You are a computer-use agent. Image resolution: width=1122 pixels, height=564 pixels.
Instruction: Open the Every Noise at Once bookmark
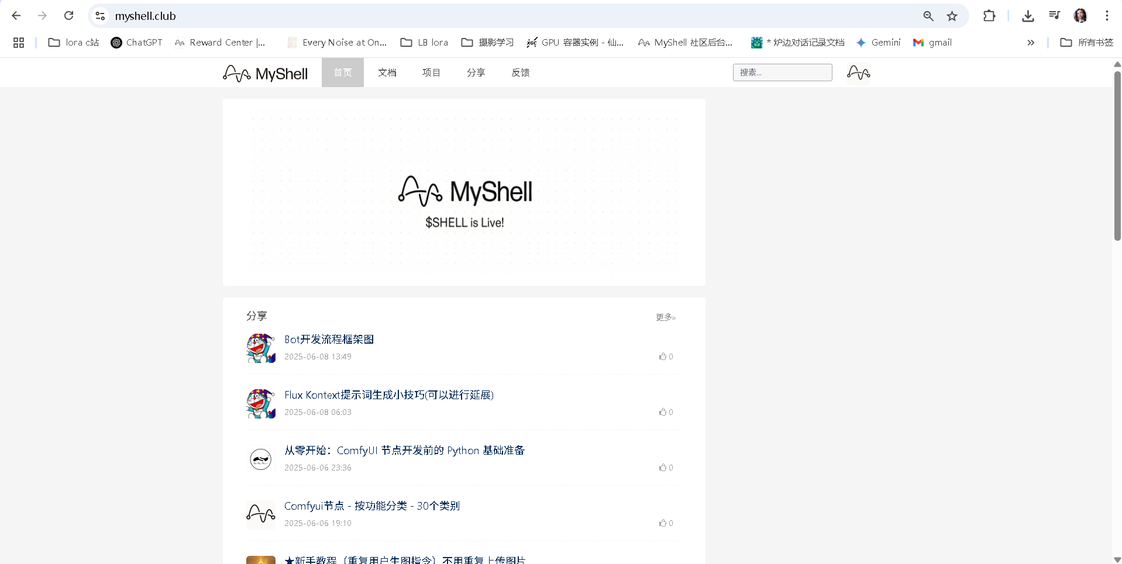337,43
